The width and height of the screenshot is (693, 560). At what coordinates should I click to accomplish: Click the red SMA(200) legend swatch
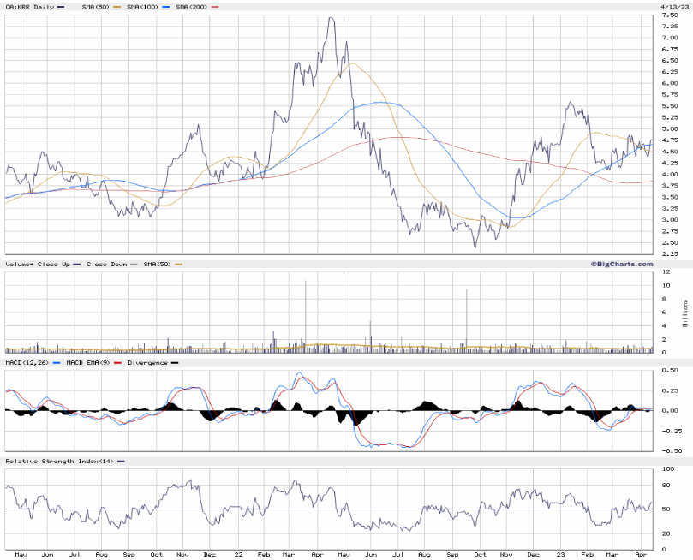tap(215, 7)
